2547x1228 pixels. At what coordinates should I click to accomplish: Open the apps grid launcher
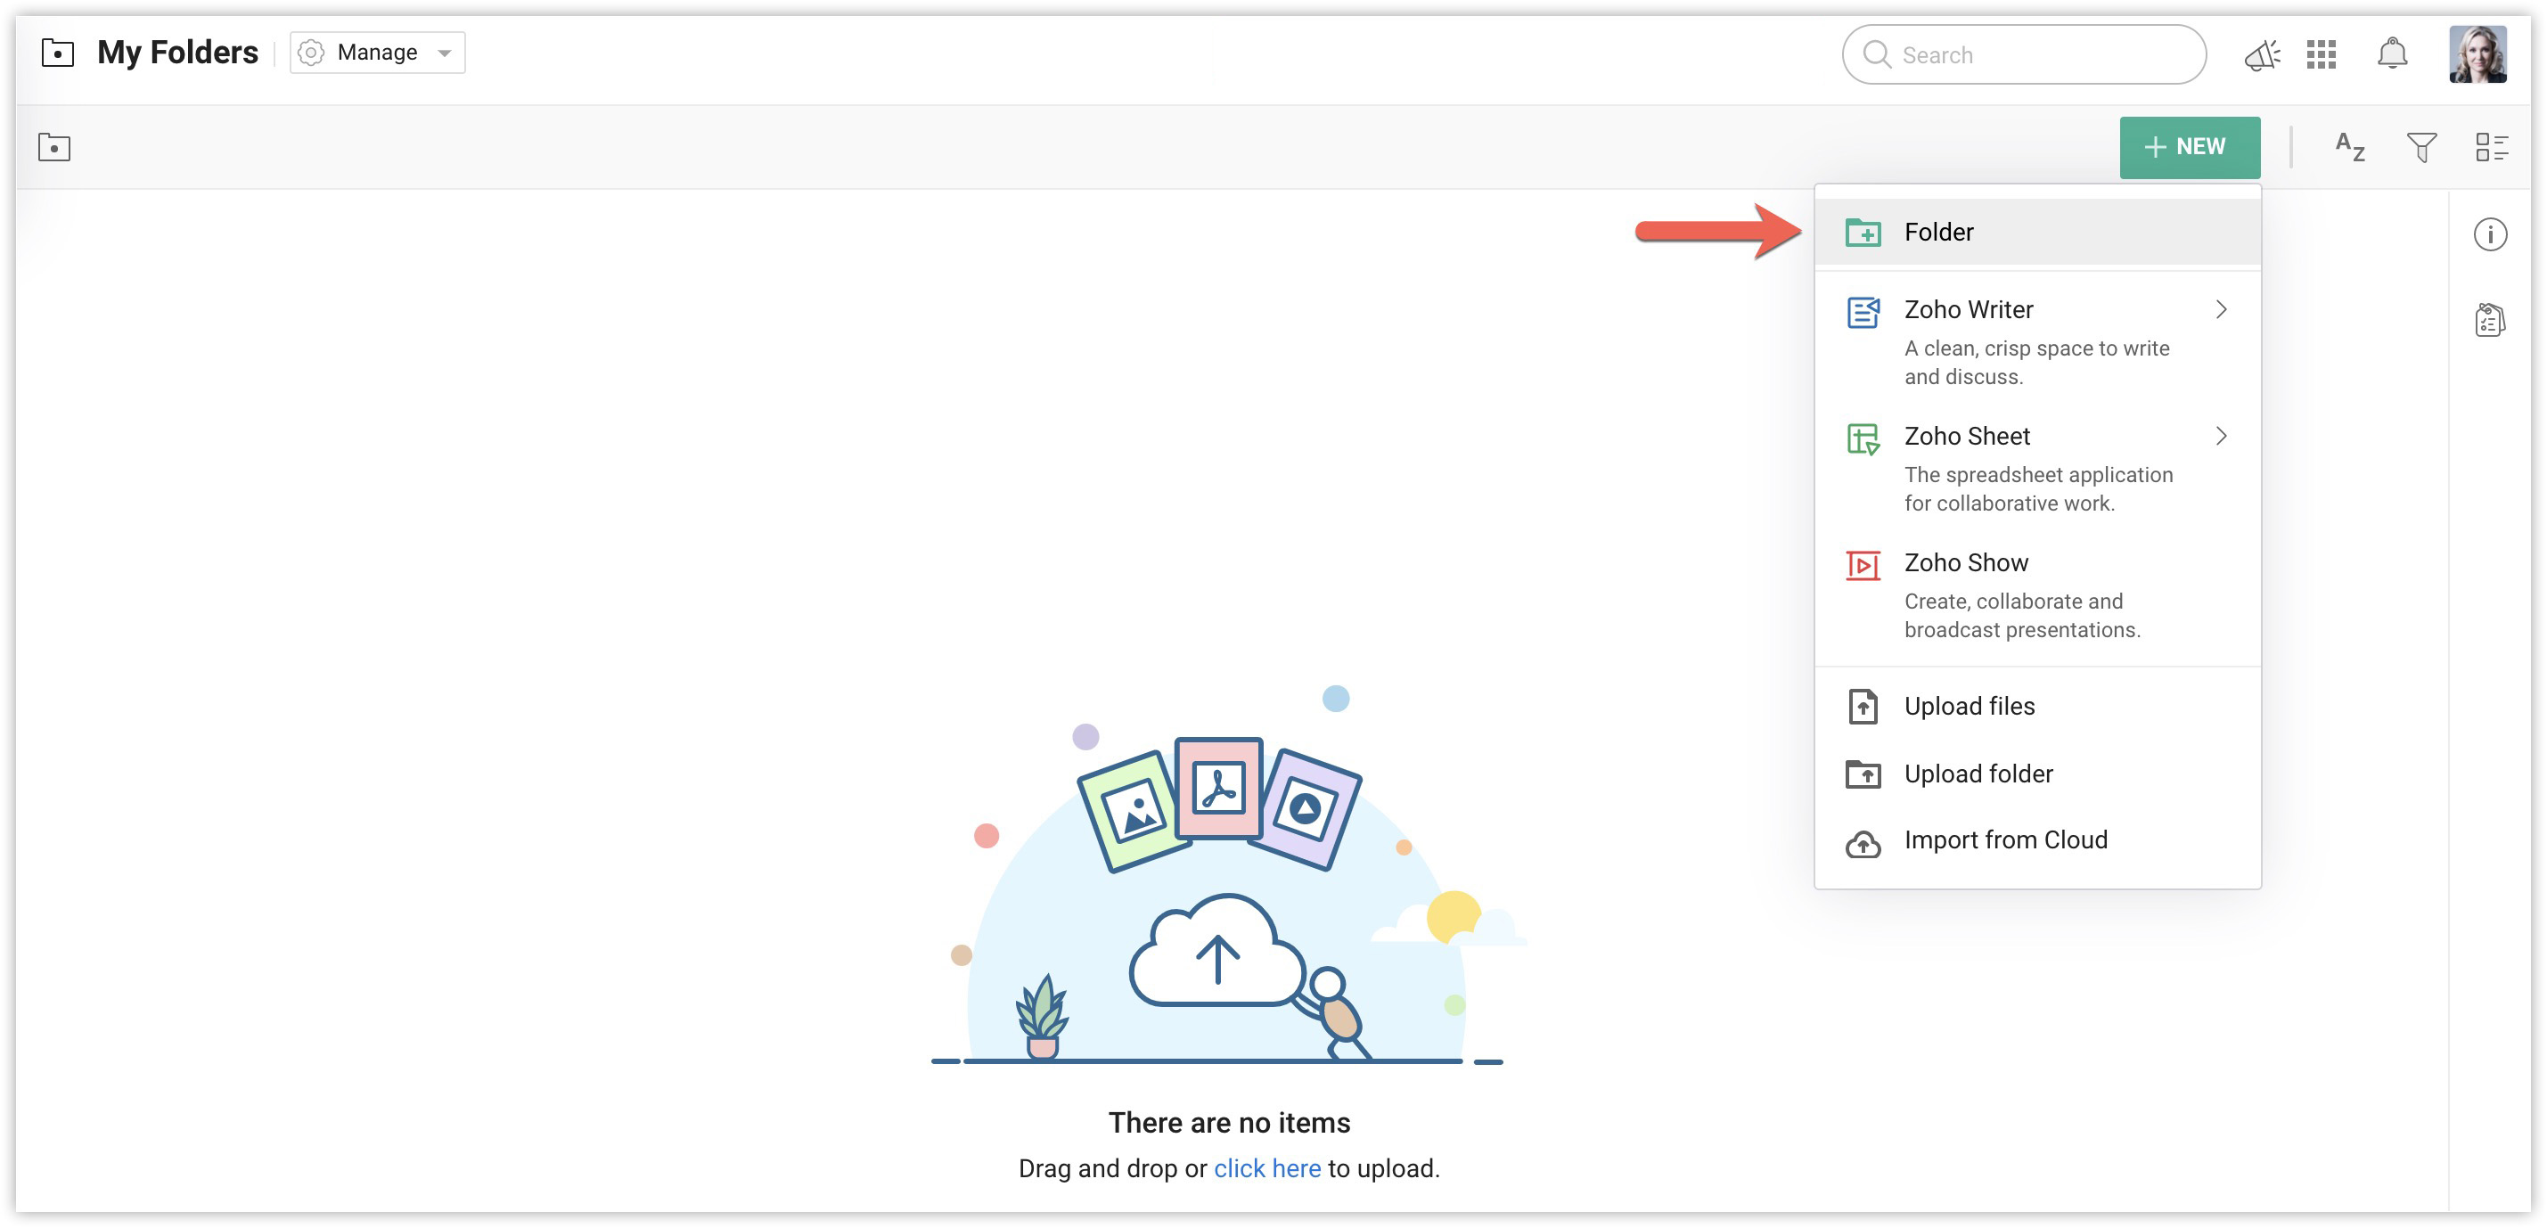pos(2321,54)
